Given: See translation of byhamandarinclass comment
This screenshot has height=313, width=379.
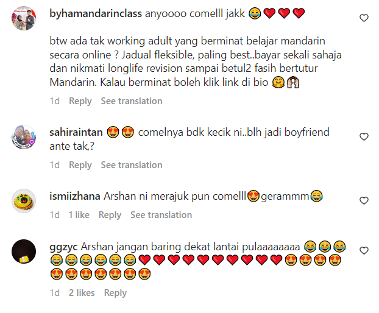Looking at the screenshot, I should (132, 101).
